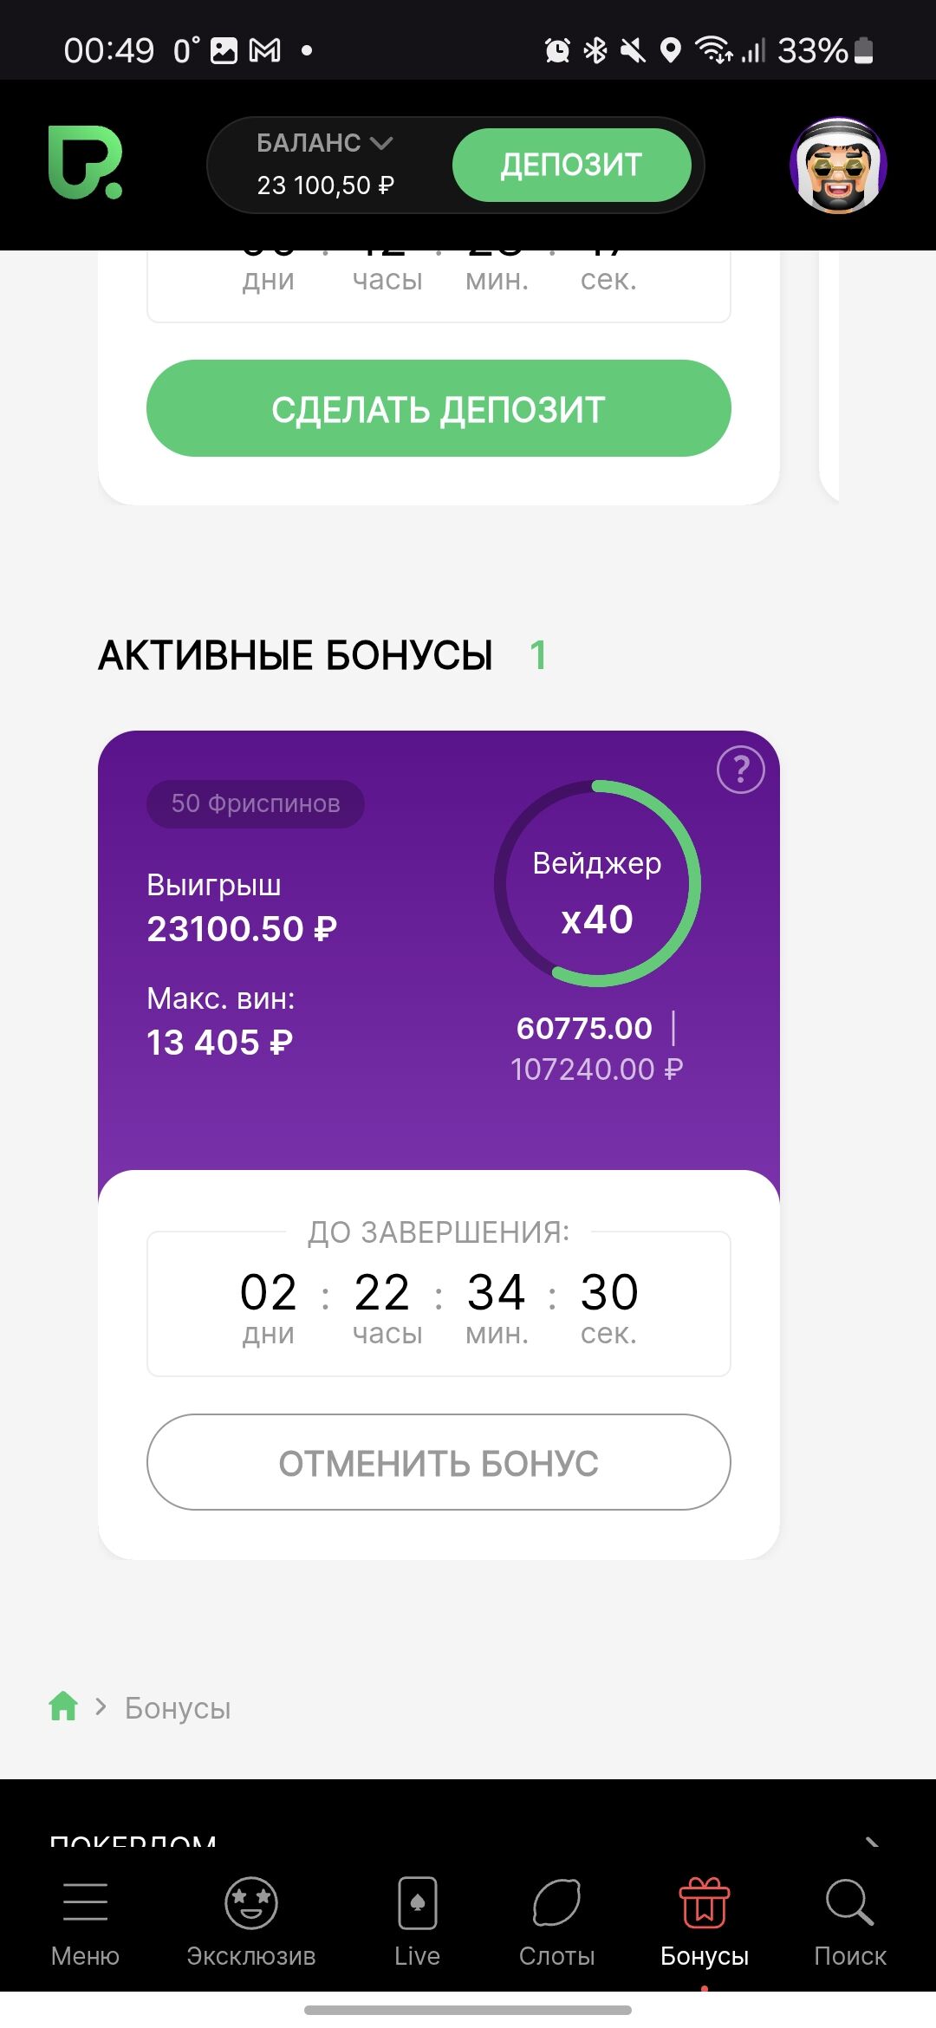Open the Live card icon
The image size is (936, 2028).
coord(418,1902)
